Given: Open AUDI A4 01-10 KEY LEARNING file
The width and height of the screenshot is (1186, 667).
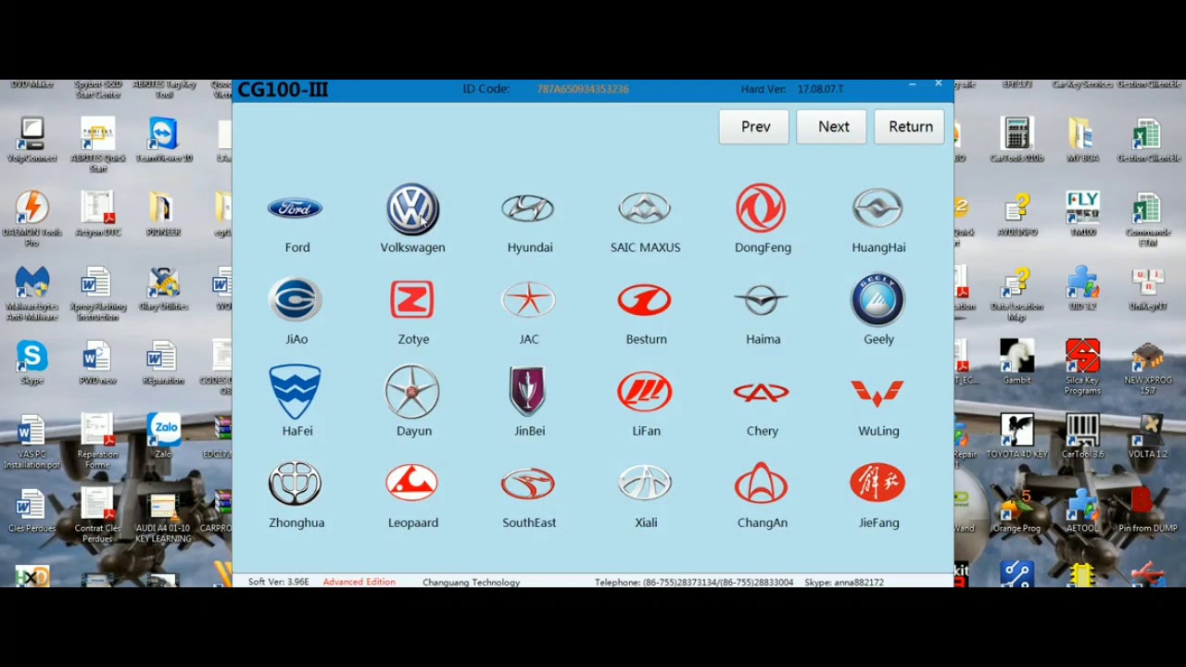Looking at the screenshot, I should click(x=164, y=517).
